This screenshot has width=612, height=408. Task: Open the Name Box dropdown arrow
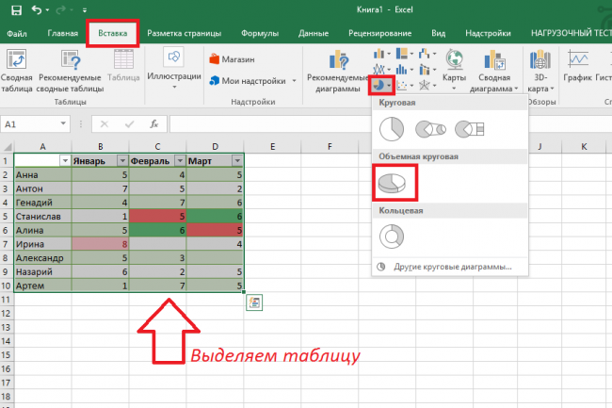point(63,123)
